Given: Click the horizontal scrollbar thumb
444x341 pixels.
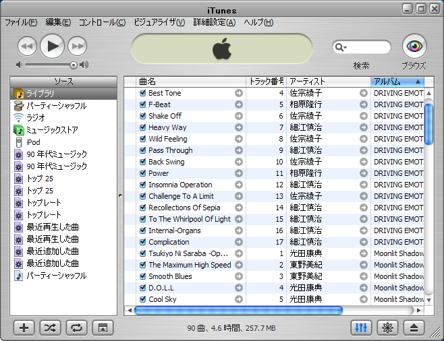Looking at the screenshot, I should [x=238, y=310].
